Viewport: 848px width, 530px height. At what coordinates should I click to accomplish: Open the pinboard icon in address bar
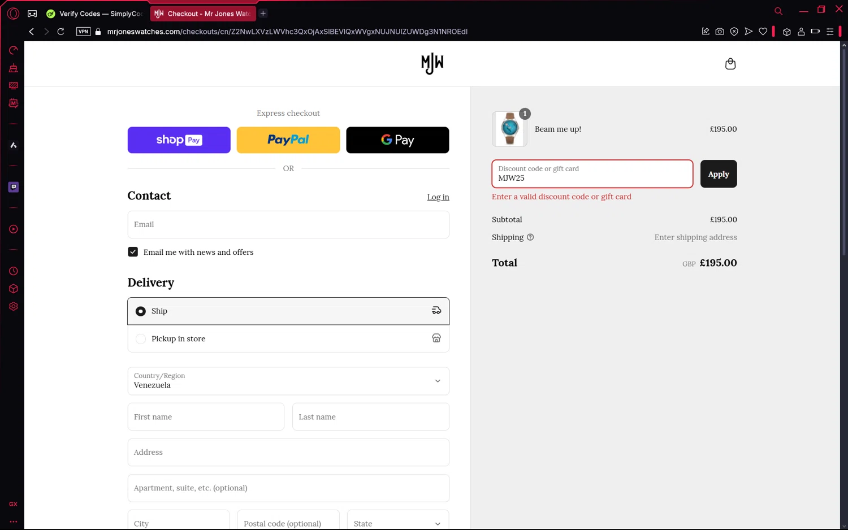click(706, 32)
